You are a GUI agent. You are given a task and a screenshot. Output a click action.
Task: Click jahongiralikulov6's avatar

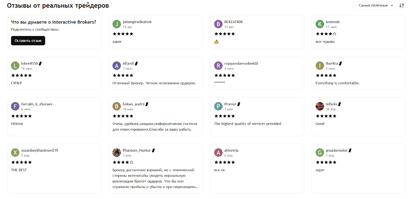(x=117, y=24)
